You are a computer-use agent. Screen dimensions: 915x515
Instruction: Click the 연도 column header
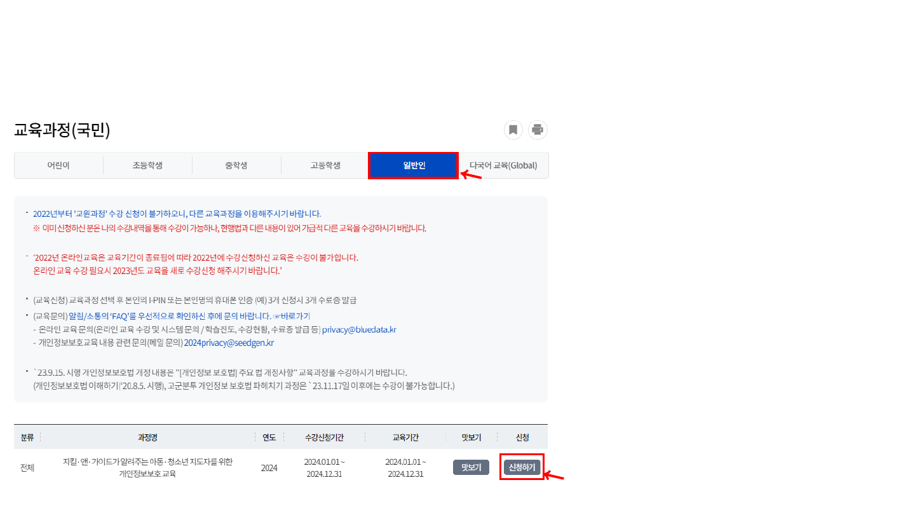point(269,437)
